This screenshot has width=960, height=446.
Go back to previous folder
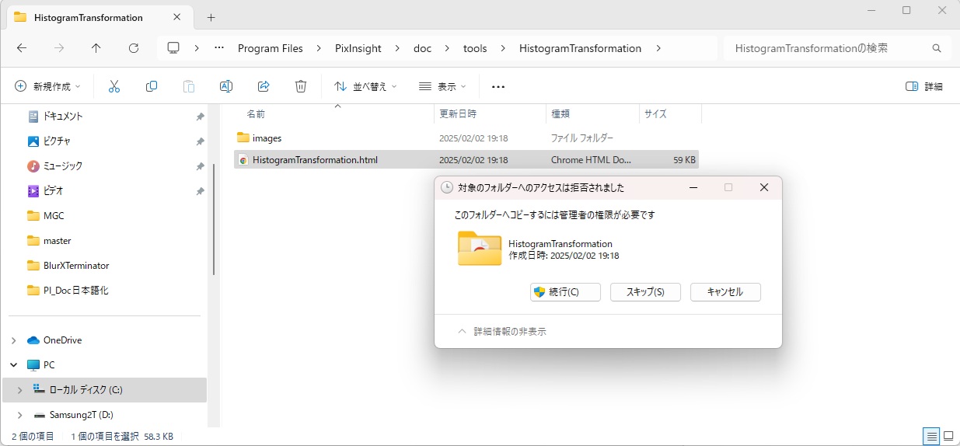click(22, 48)
